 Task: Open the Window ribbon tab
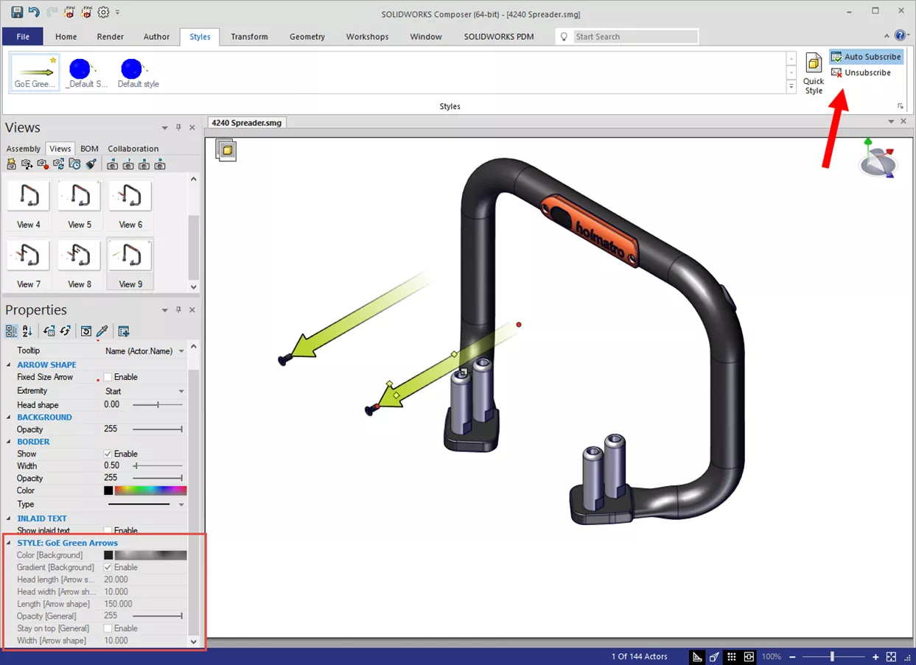coord(426,37)
